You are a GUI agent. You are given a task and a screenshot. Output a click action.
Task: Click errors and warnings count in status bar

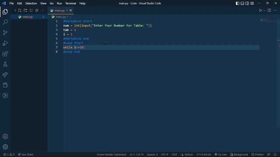9,154
